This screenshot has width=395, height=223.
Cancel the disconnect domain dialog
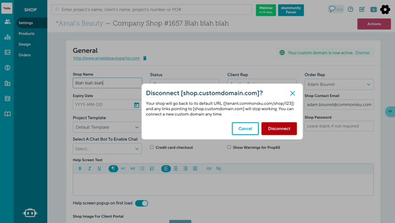pos(245,128)
